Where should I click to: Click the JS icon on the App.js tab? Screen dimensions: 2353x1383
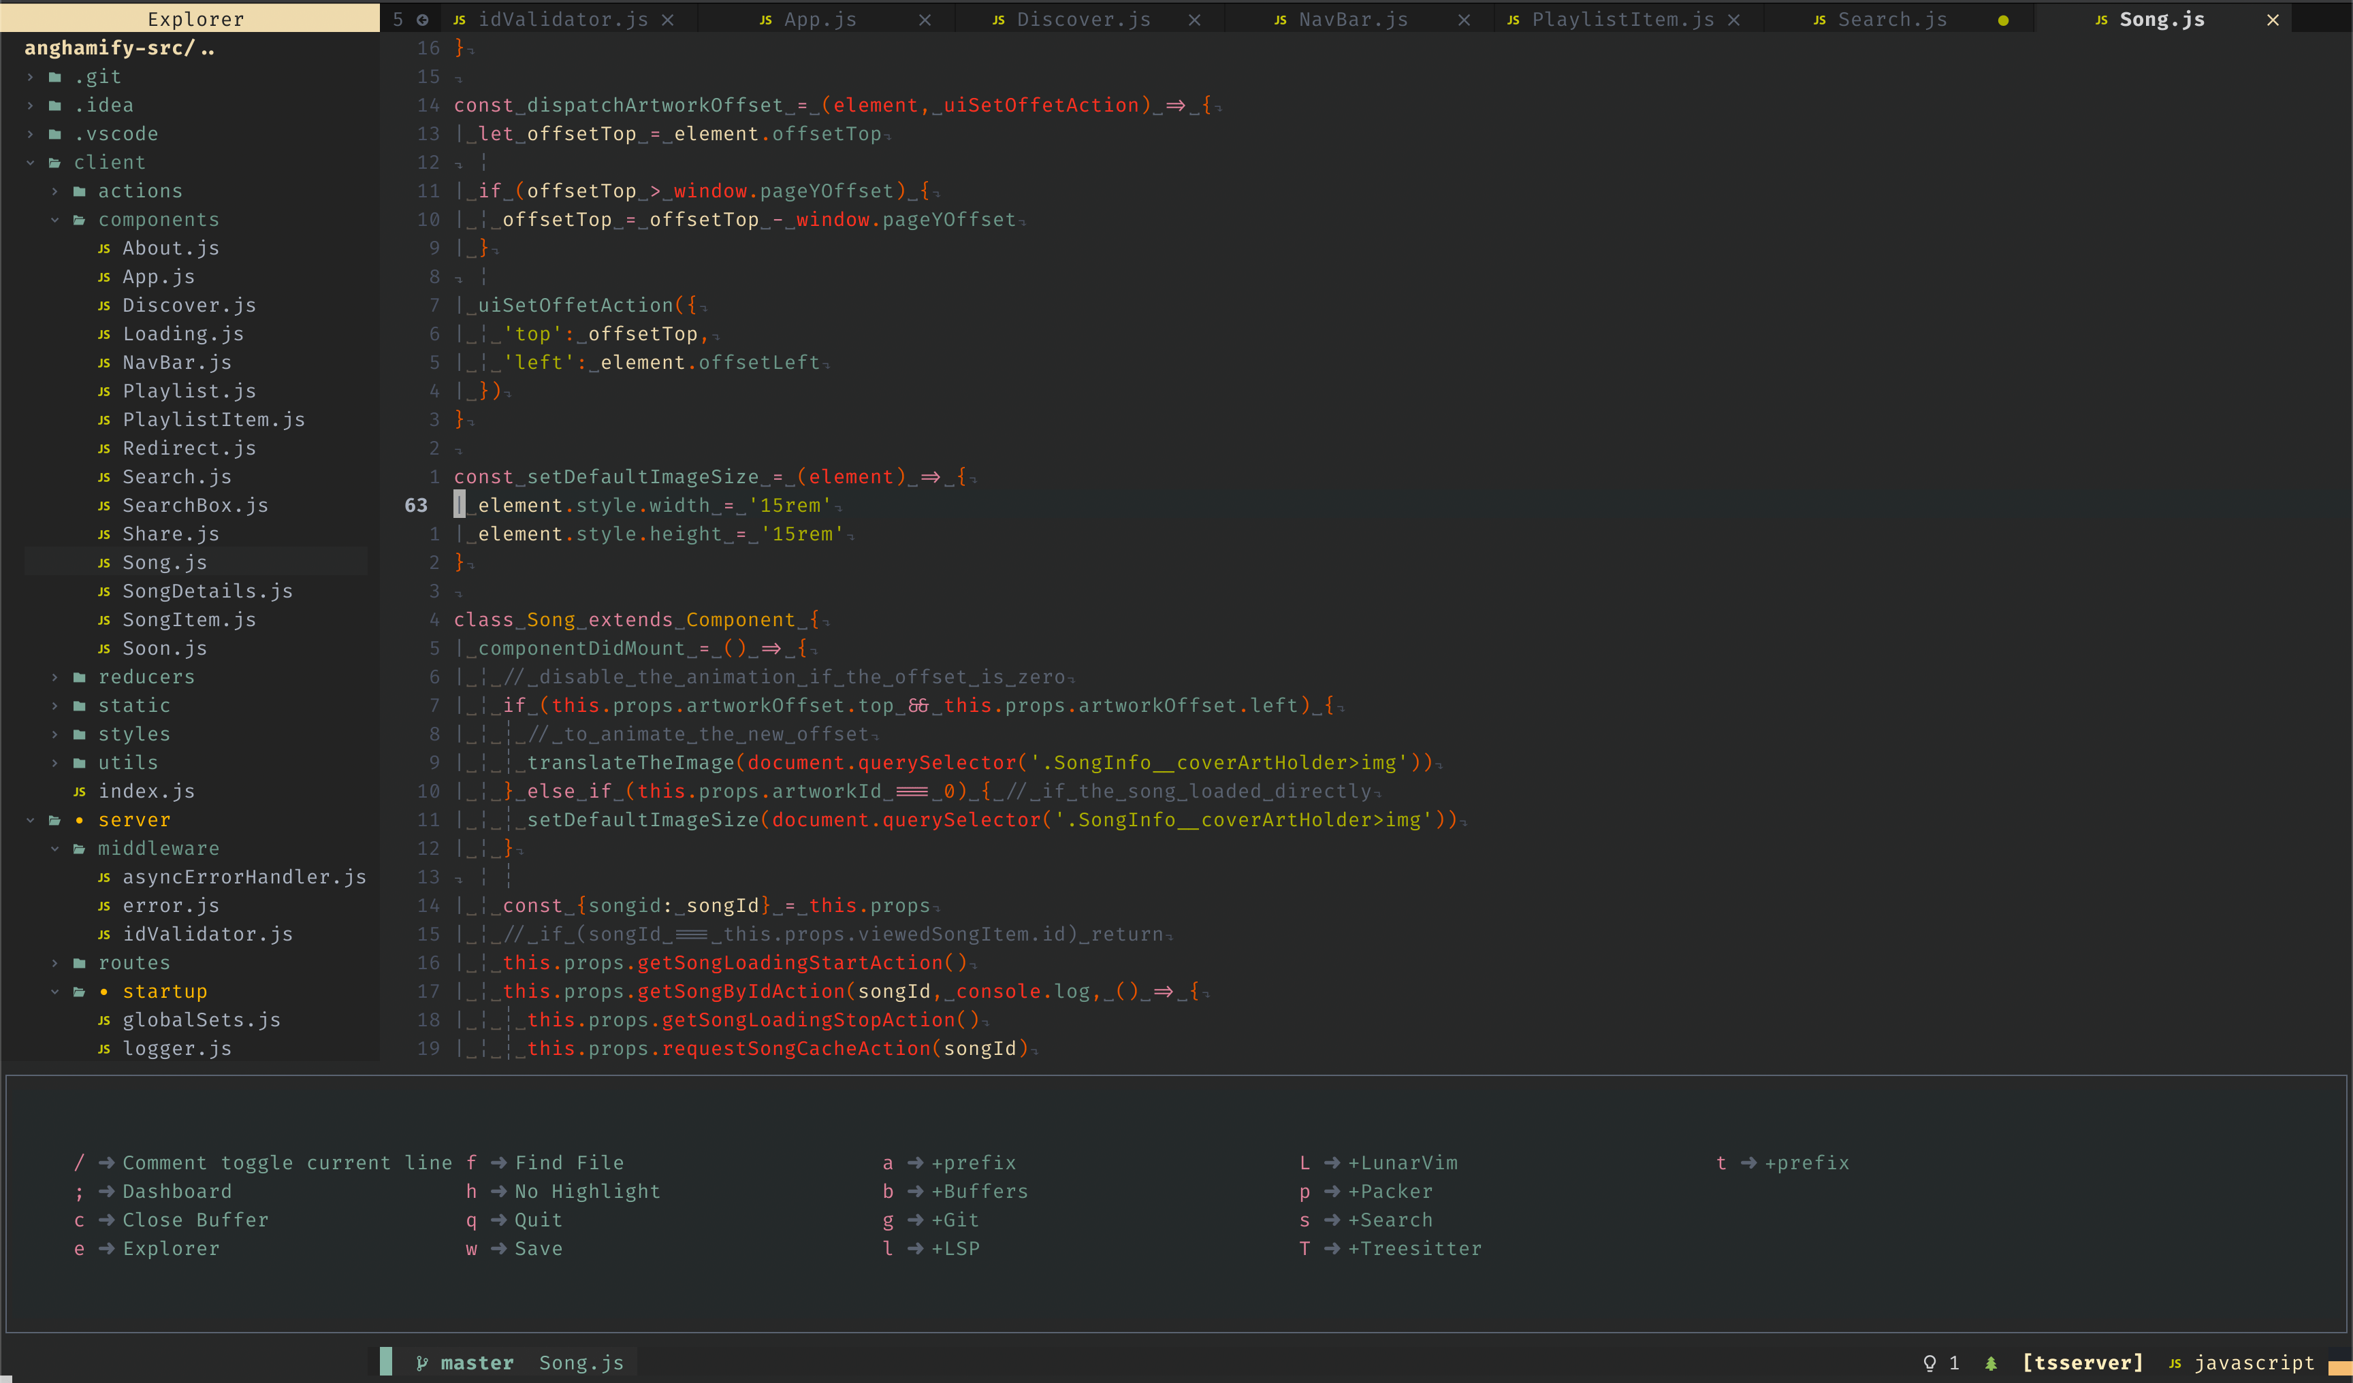tap(766, 20)
